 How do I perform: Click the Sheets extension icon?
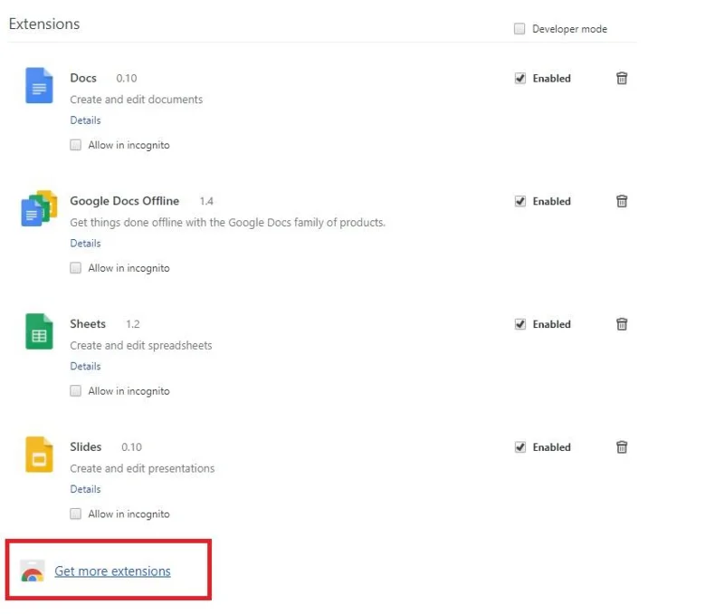39,331
